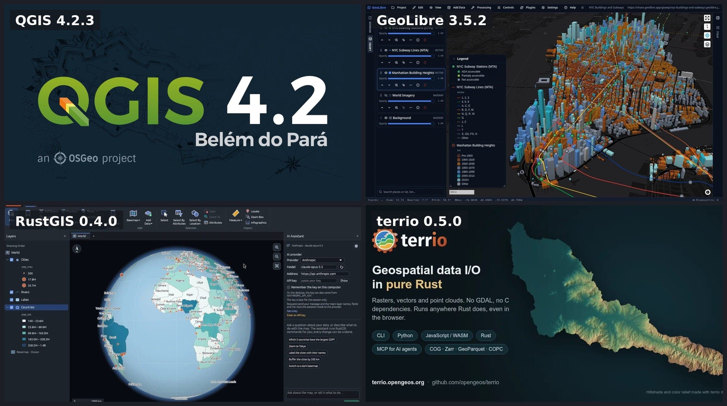Open the Get a key link
The width and height of the screenshot is (727, 406).
pos(292,311)
